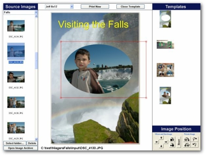This screenshot has height=158, width=208.
Task: Click the source list scroll-down arrow
Action: [36, 139]
